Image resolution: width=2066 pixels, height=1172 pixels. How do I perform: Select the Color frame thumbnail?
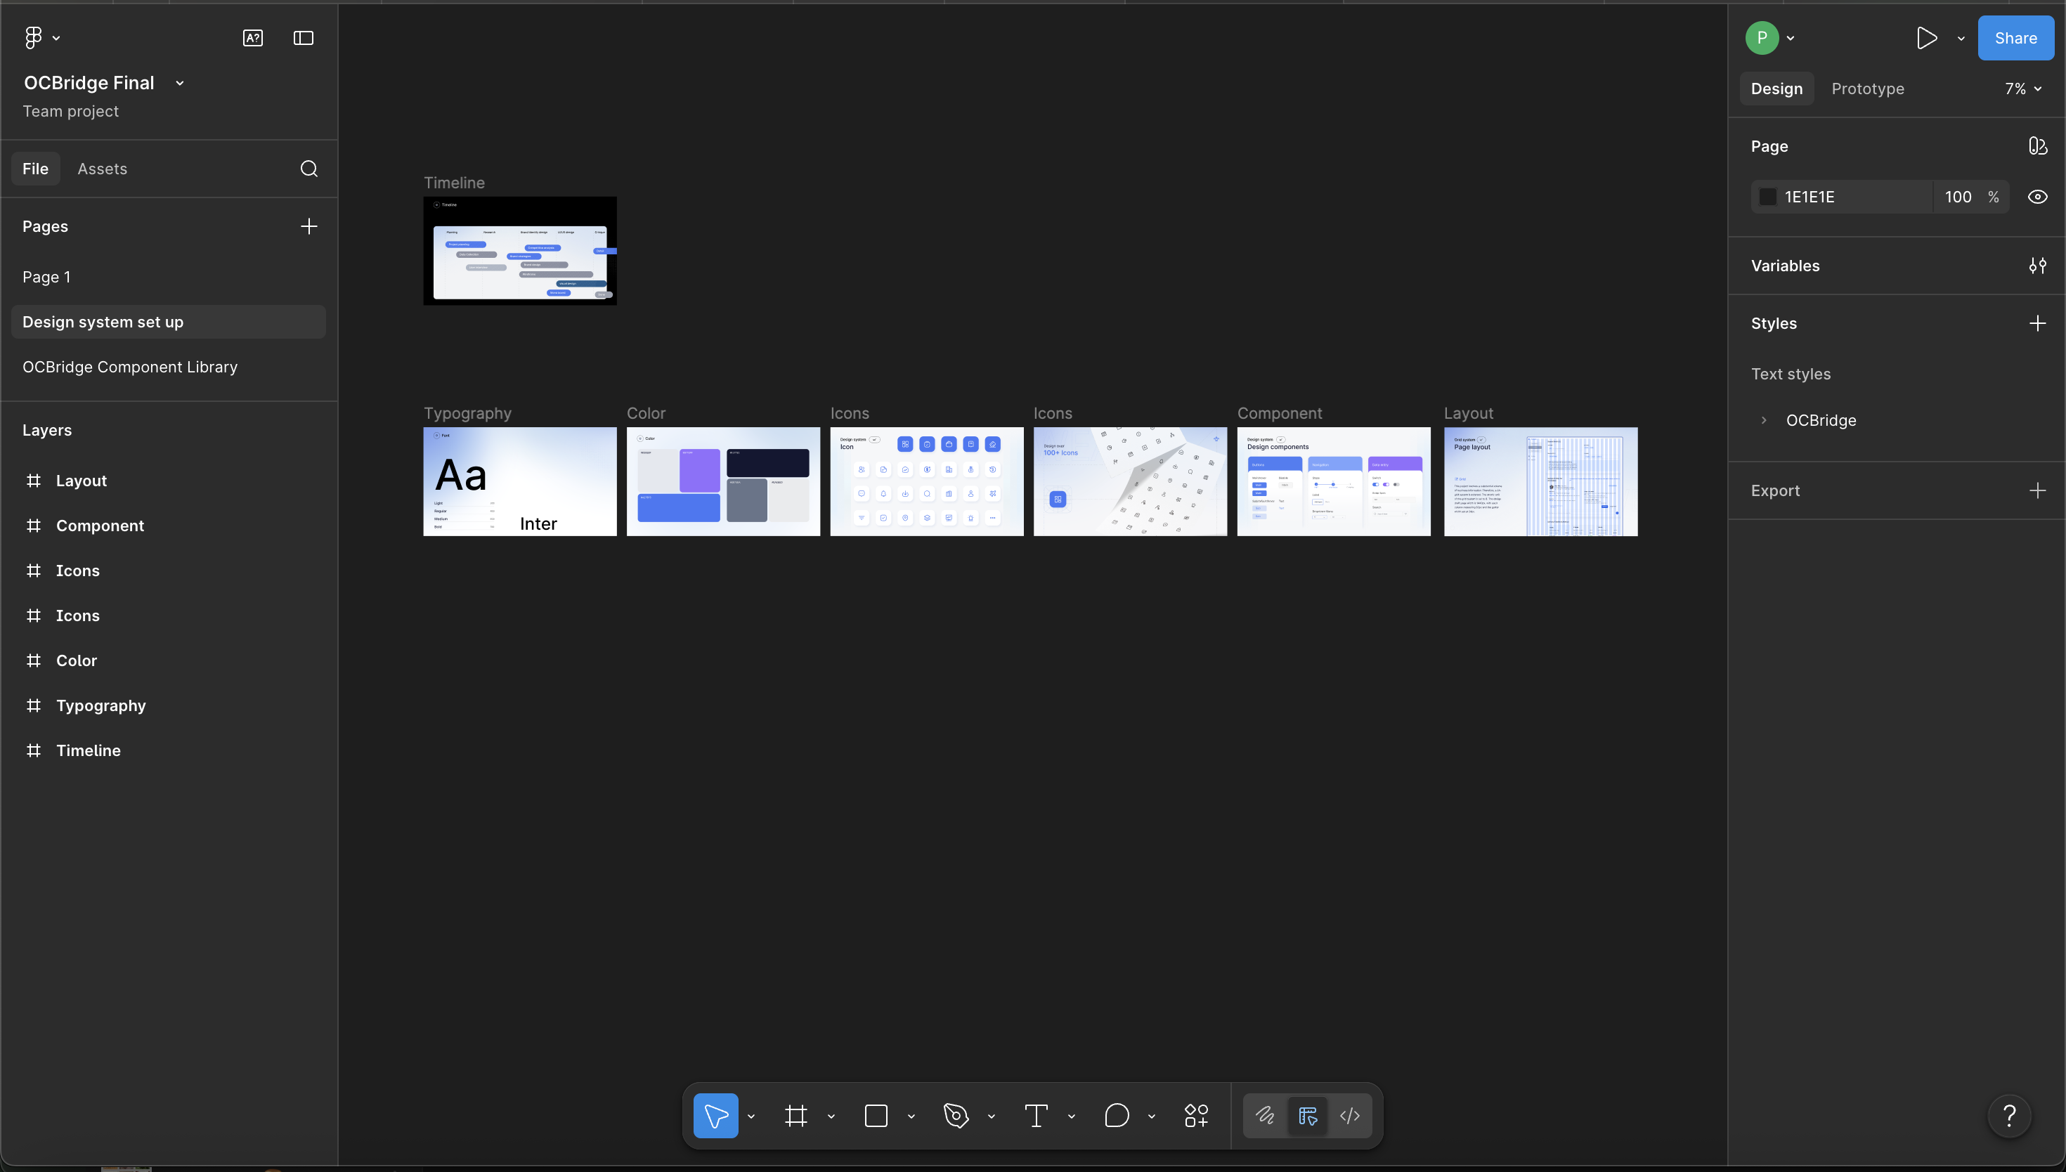pos(724,481)
